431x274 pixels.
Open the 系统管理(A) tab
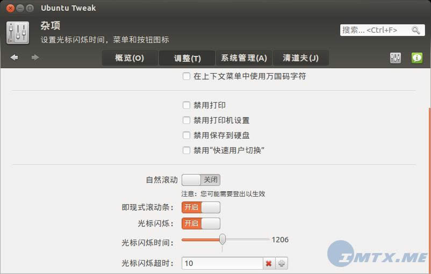tap(244, 58)
